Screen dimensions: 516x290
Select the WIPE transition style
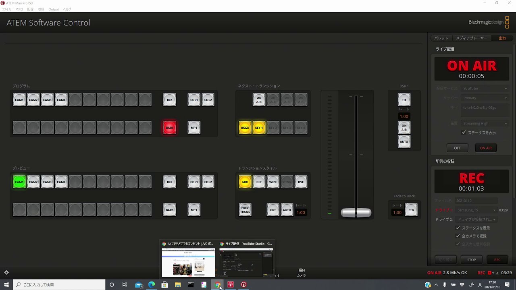tap(273, 182)
